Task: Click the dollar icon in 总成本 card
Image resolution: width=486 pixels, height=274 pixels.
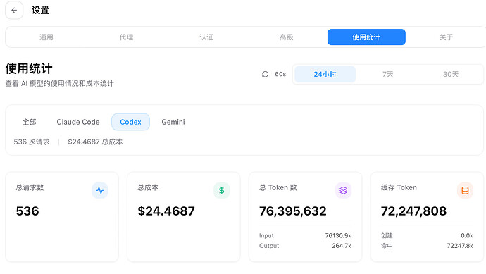Action: point(222,190)
